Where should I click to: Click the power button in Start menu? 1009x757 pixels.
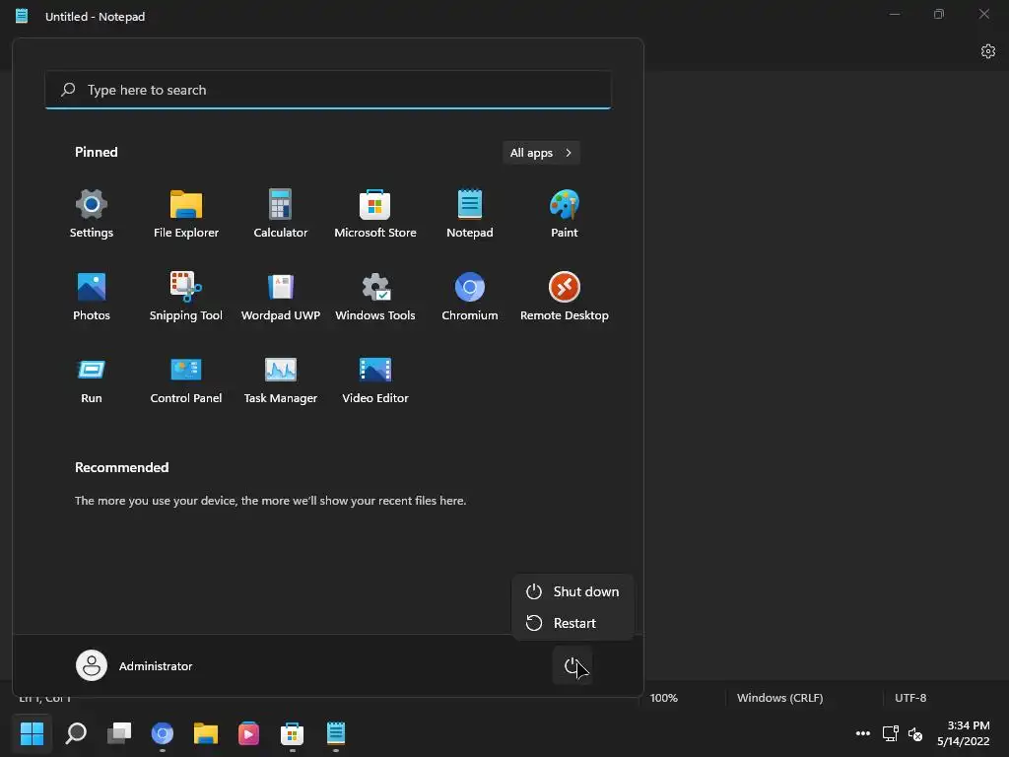[572, 665]
